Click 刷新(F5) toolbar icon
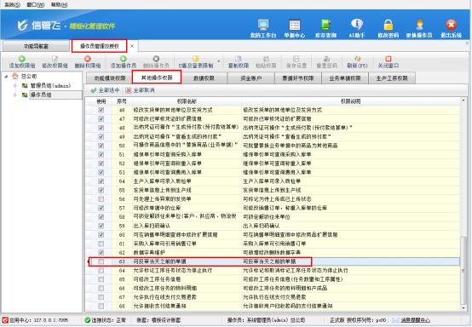The height and width of the screenshot is (327, 472). [x=357, y=59]
